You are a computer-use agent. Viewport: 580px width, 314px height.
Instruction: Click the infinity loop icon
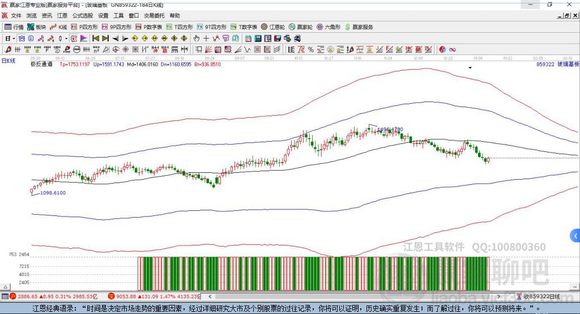point(453,50)
